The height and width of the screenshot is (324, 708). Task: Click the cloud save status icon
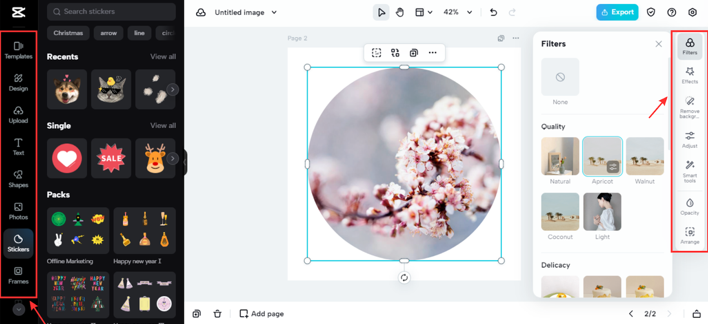click(x=201, y=12)
